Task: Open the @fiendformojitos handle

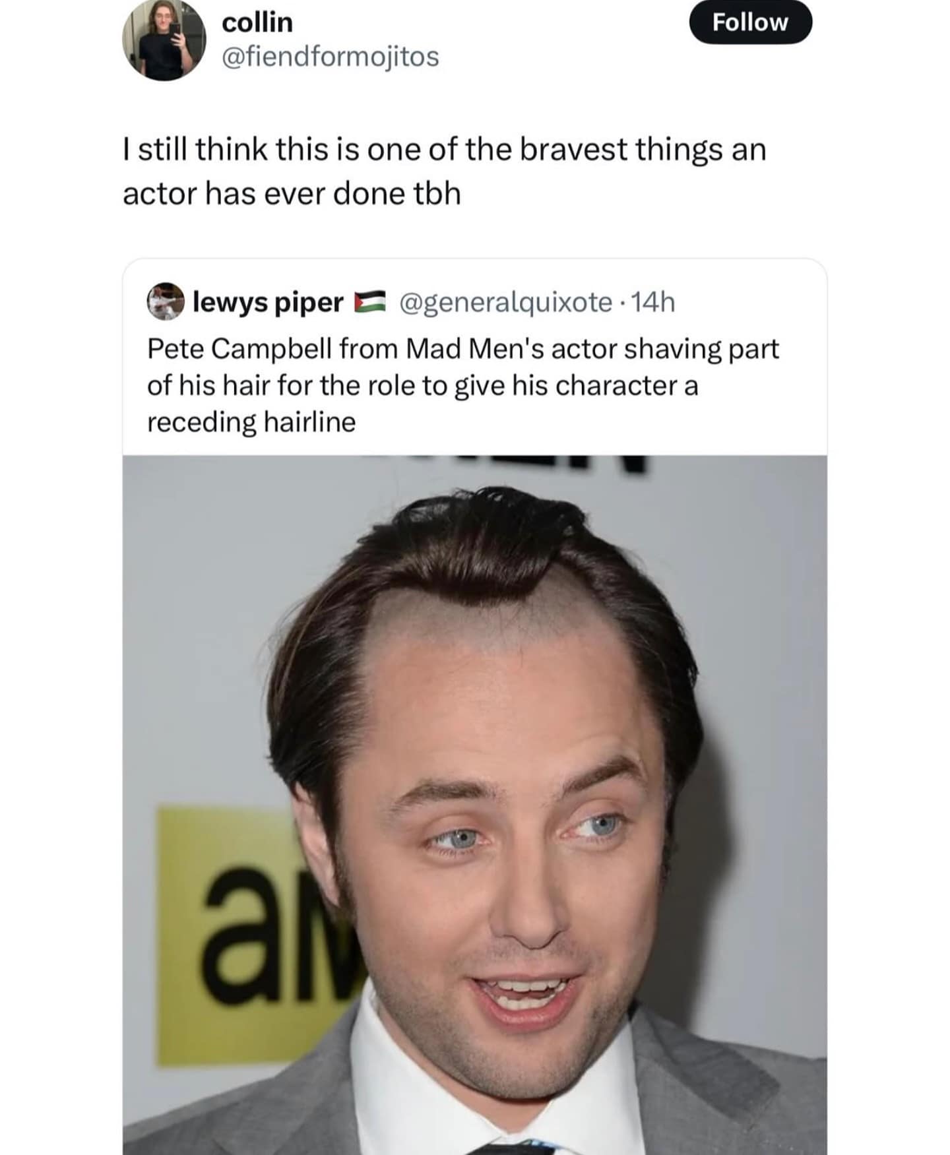Action: tap(331, 57)
